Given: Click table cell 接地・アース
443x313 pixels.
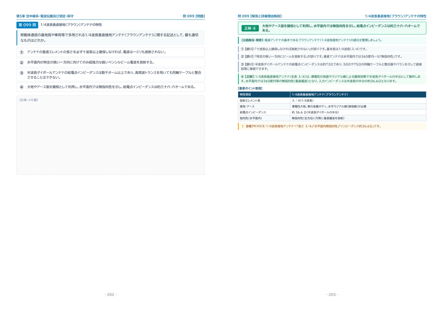Looking at the screenshot, I should point(264,106).
